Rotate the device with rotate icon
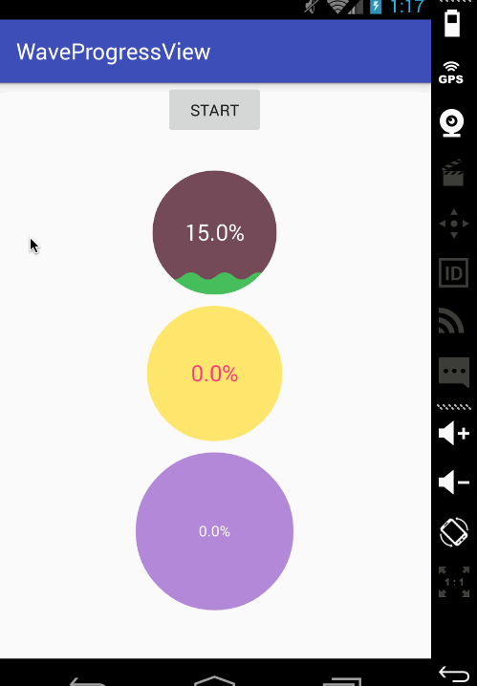477x686 pixels. click(454, 532)
